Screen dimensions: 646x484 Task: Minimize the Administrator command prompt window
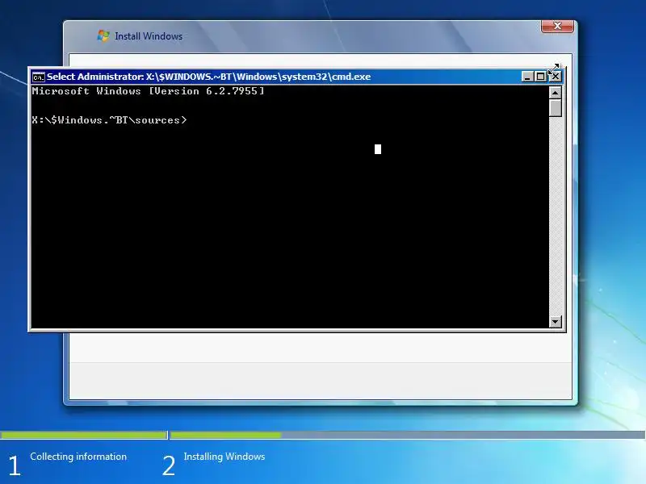coord(527,77)
